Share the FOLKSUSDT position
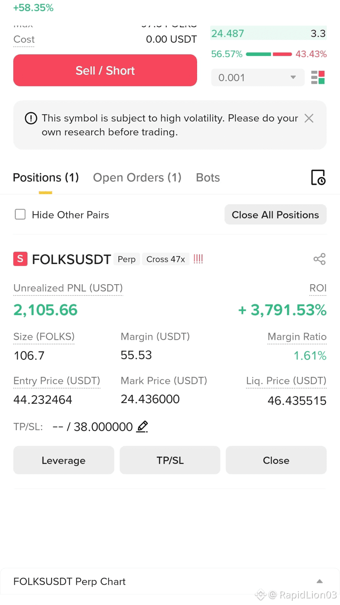340x605 pixels. (319, 259)
